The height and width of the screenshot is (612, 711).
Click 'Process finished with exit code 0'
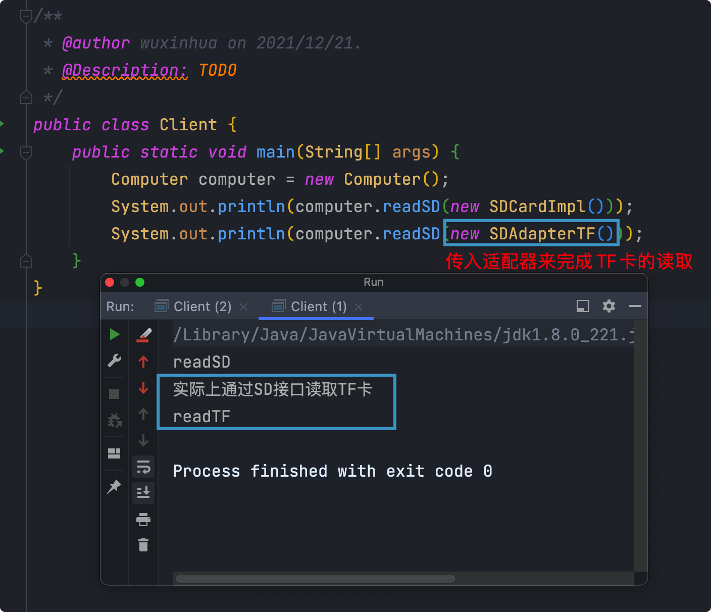pos(332,471)
